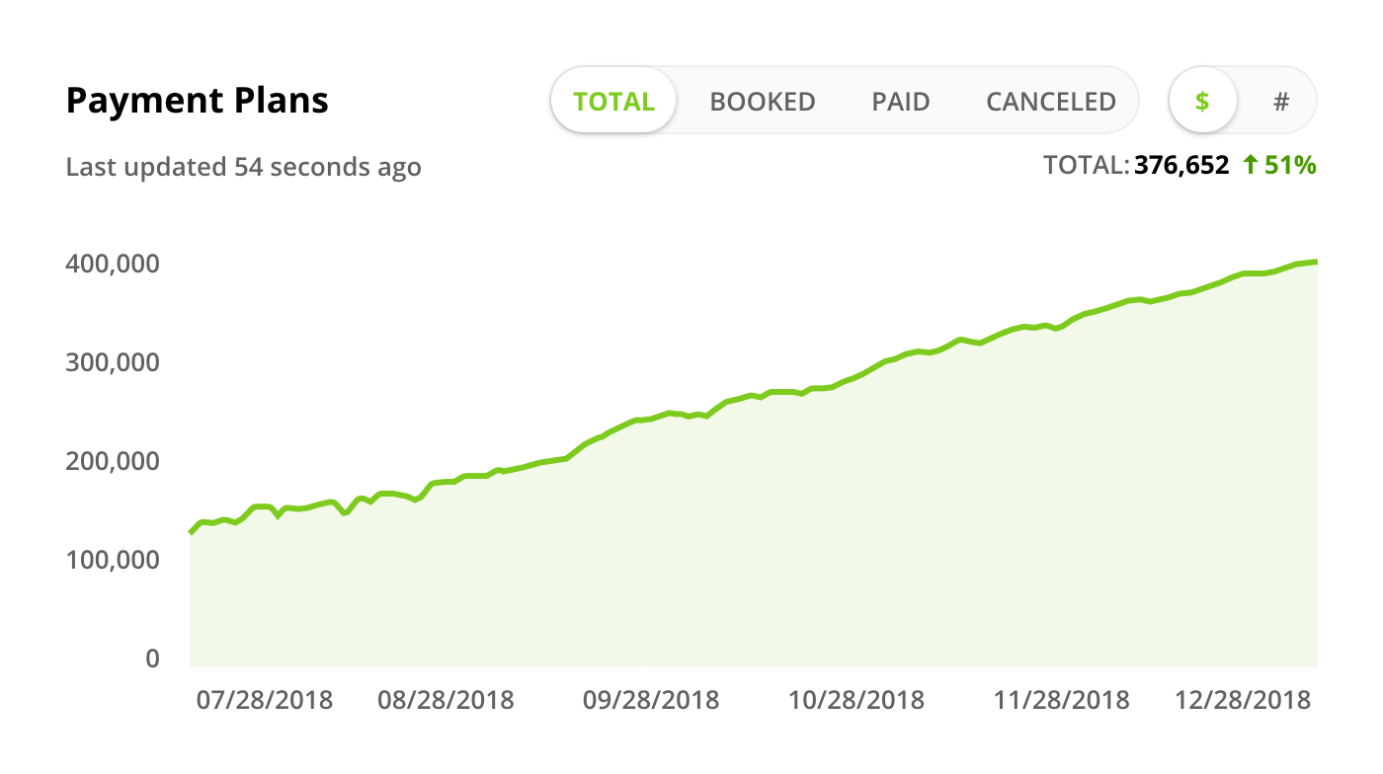Switch to the BOOKED tab
Image resolution: width=1383 pixels, height=774 pixels.
762,101
